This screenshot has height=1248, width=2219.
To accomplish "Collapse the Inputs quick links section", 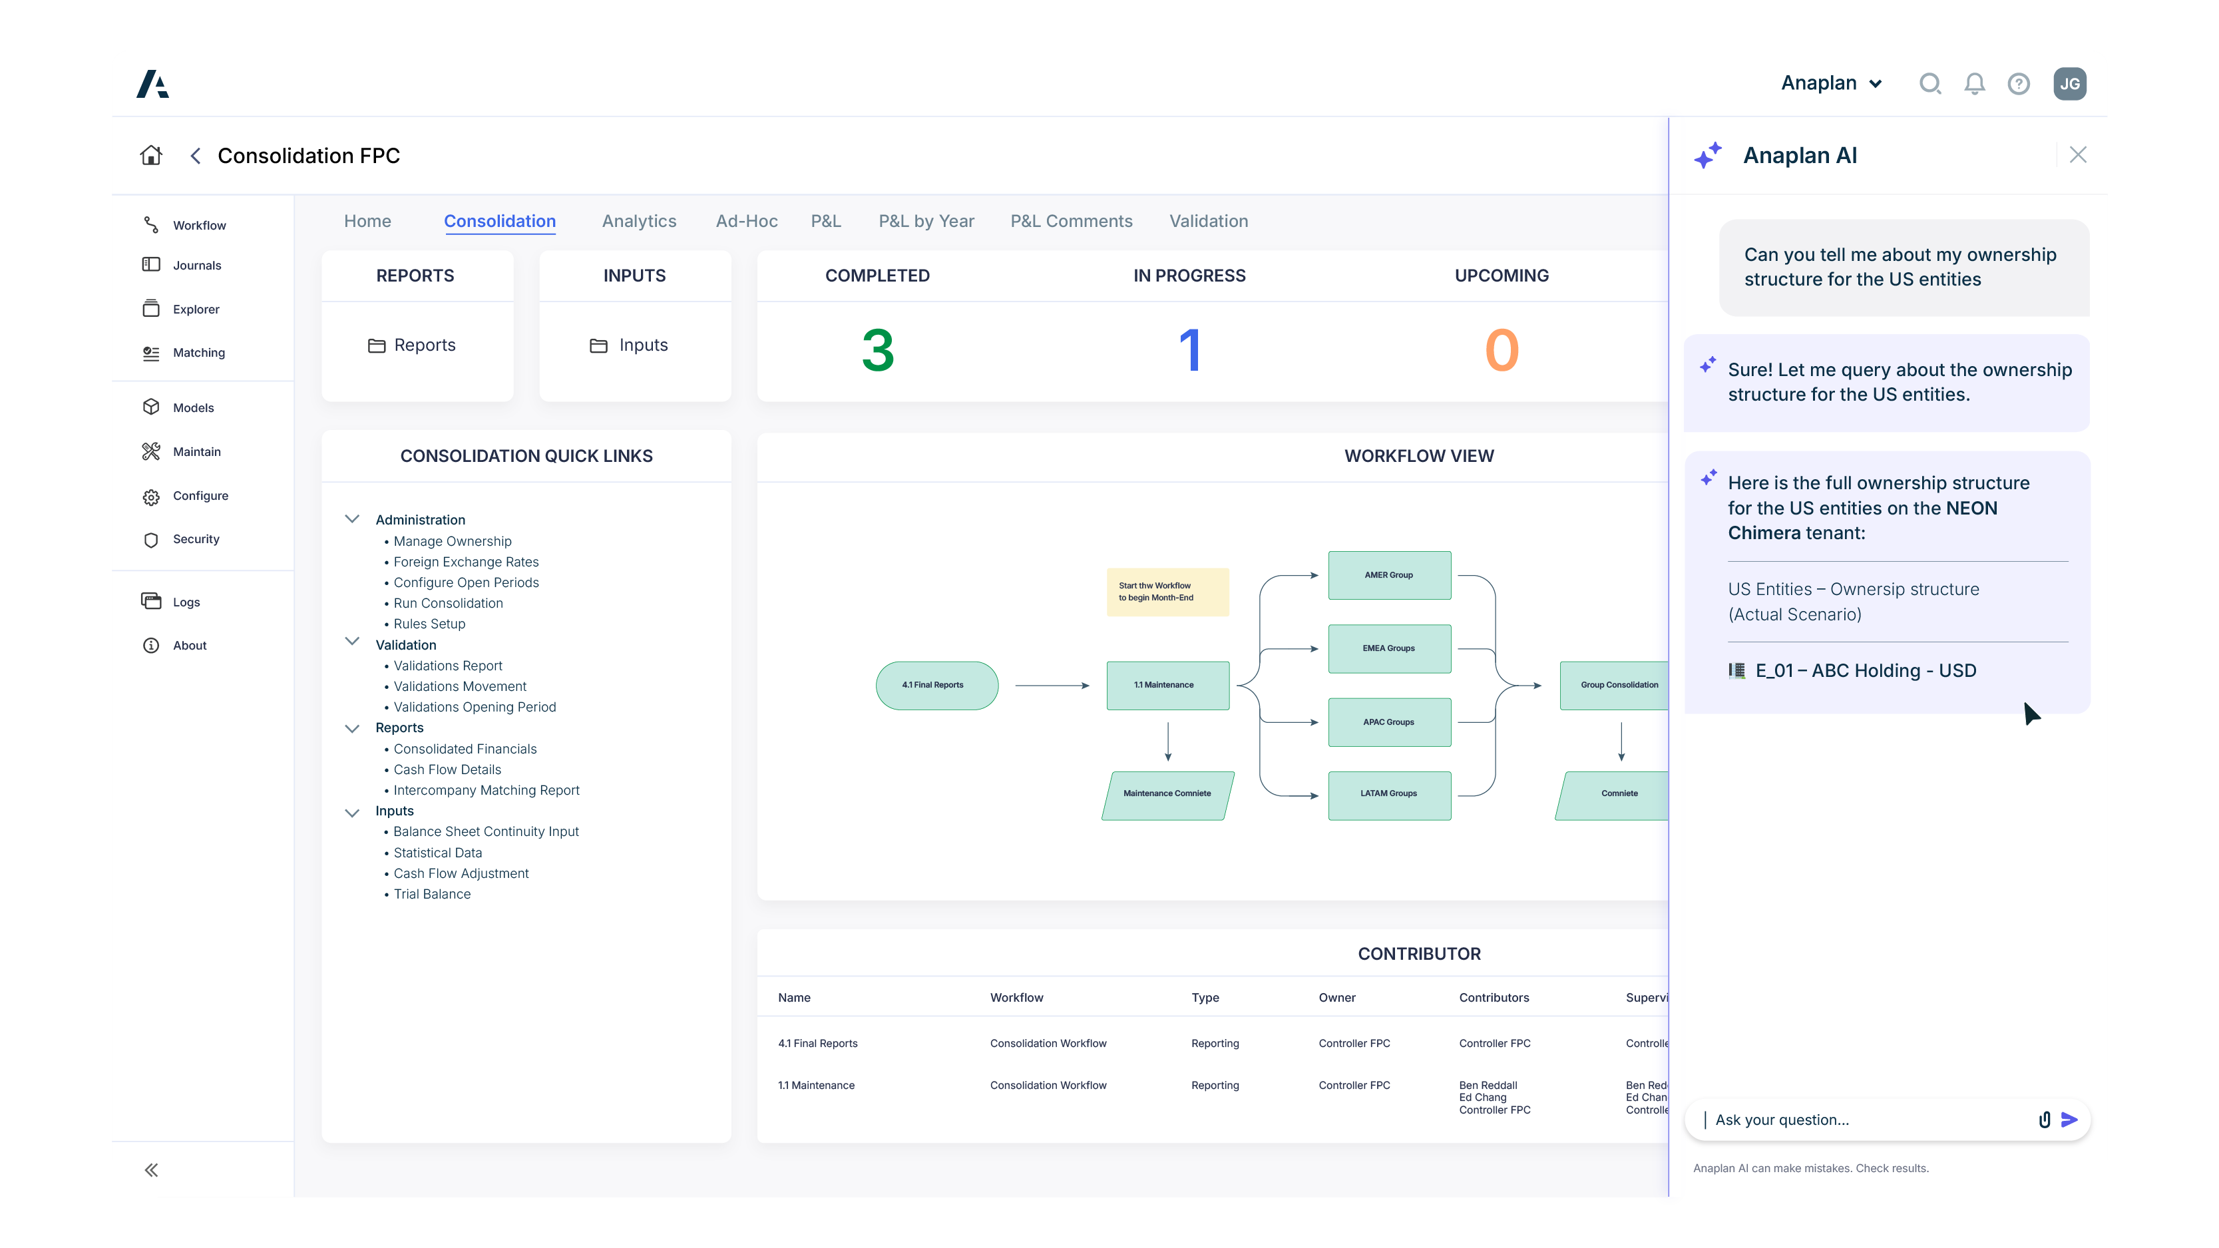I will [351, 813].
